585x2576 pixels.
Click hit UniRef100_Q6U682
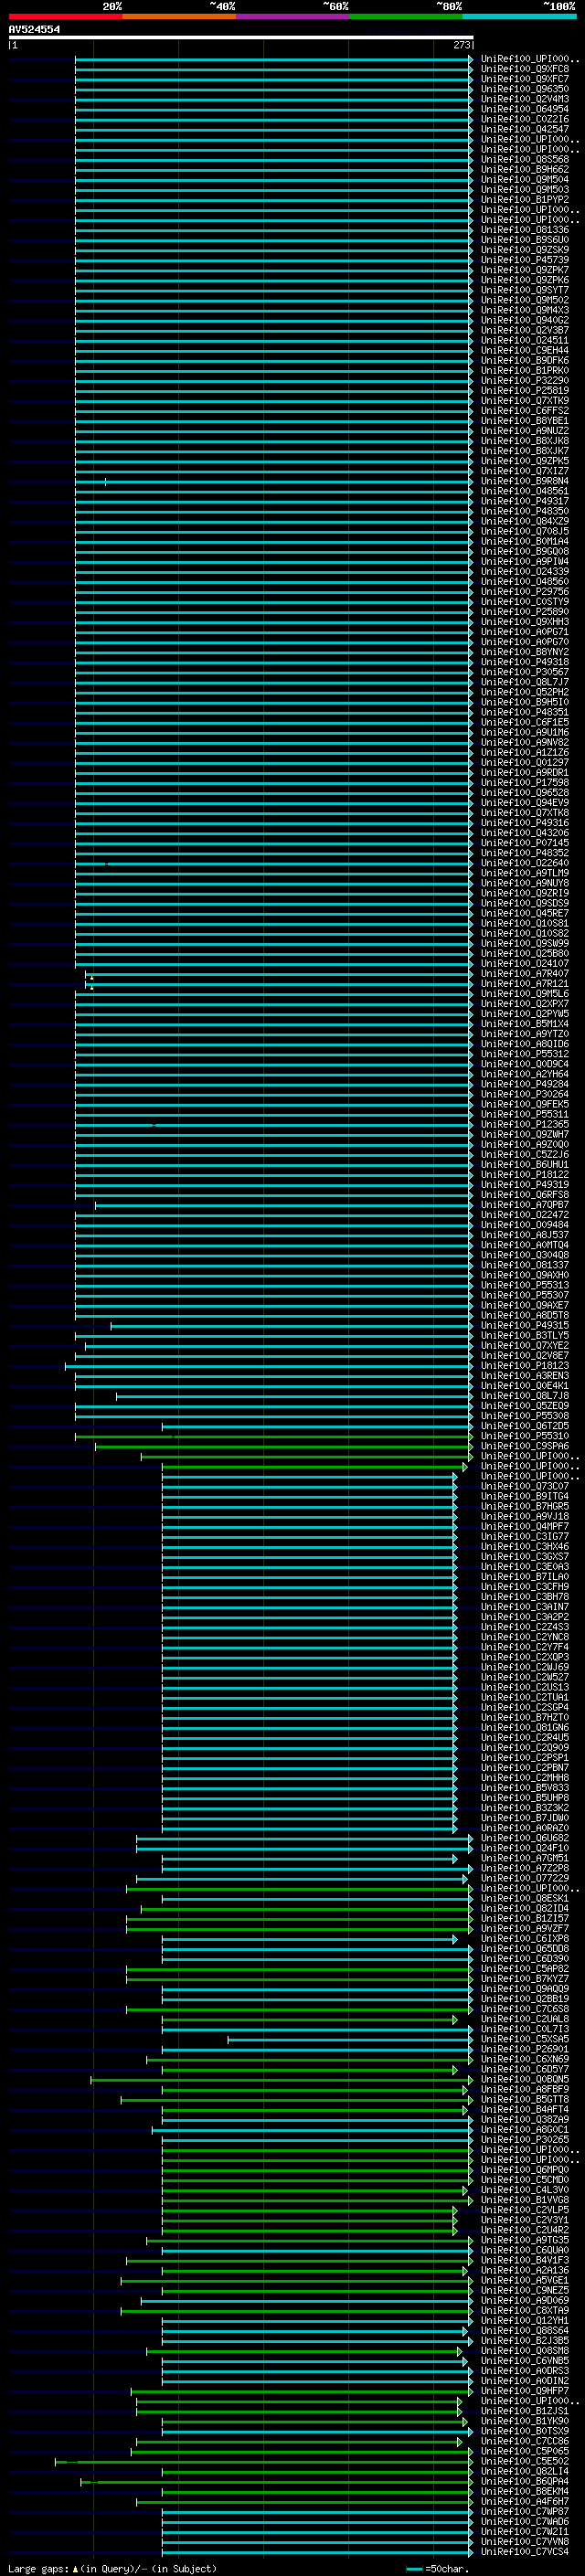(525, 1838)
